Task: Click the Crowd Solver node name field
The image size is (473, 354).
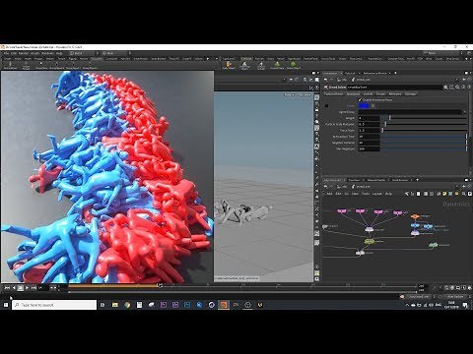Action: click(394, 88)
